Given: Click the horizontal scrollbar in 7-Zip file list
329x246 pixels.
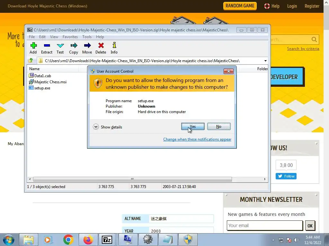Looking at the screenshot, I should [132, 179].
